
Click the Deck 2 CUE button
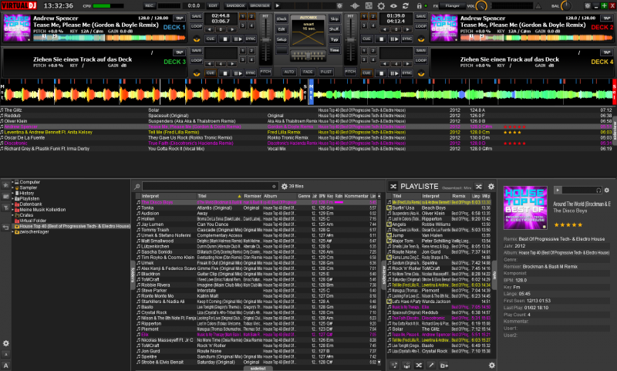point(367,39)
